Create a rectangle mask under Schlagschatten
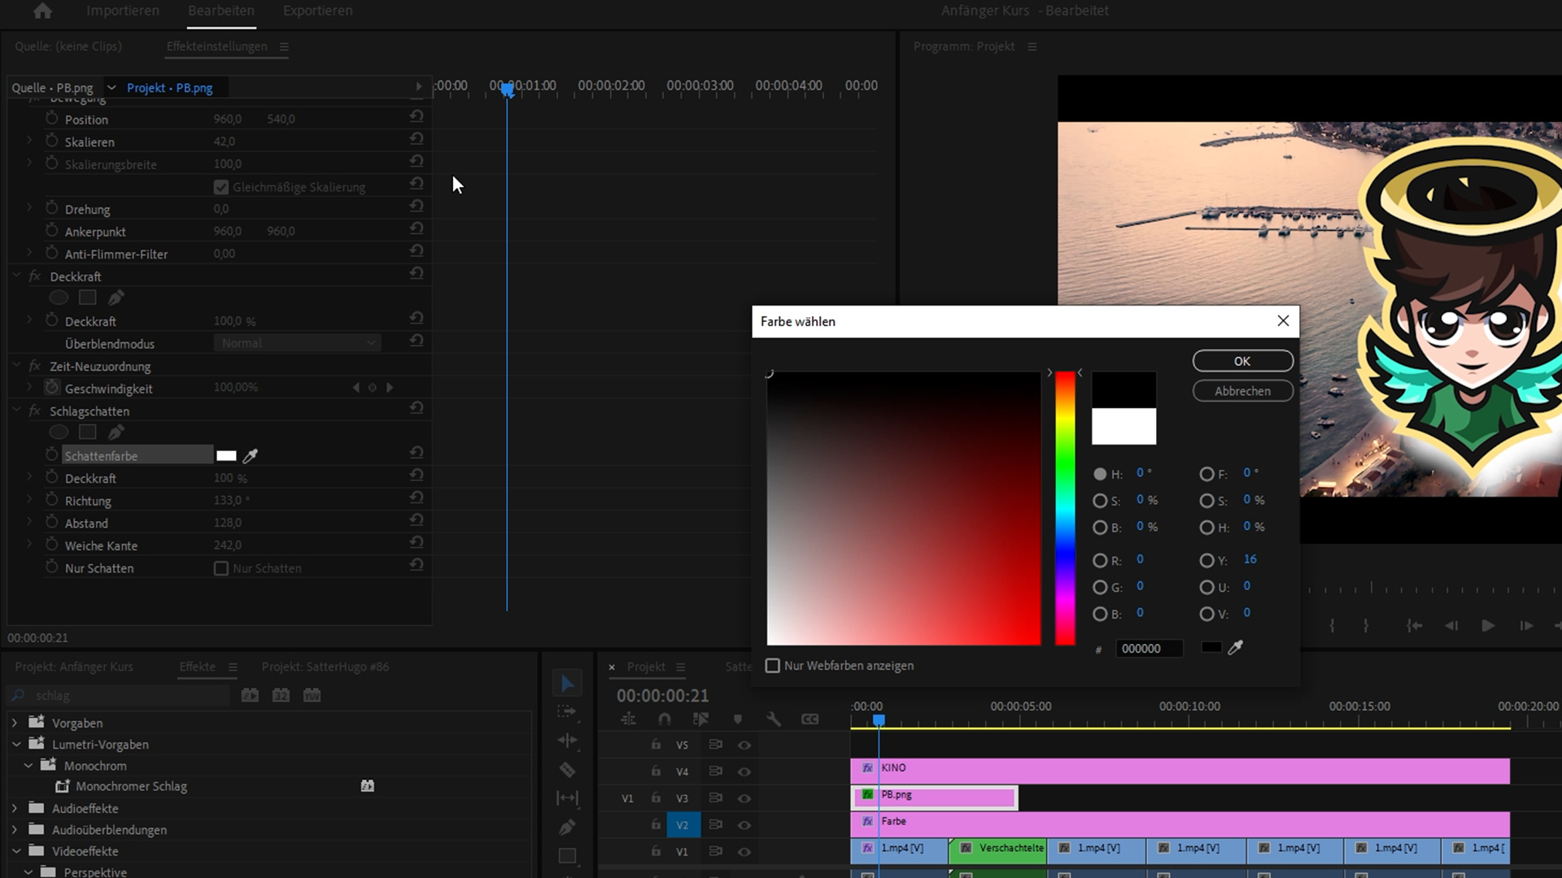Screen dimensions: 1562x878 click(87, 432)
